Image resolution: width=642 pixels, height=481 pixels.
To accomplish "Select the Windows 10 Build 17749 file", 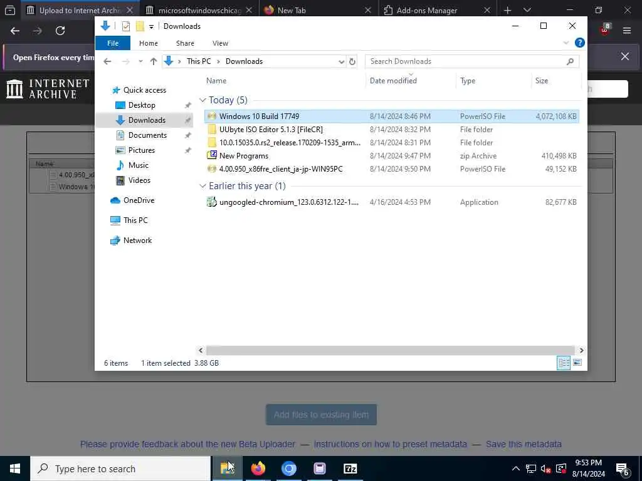I will [391, 116].
